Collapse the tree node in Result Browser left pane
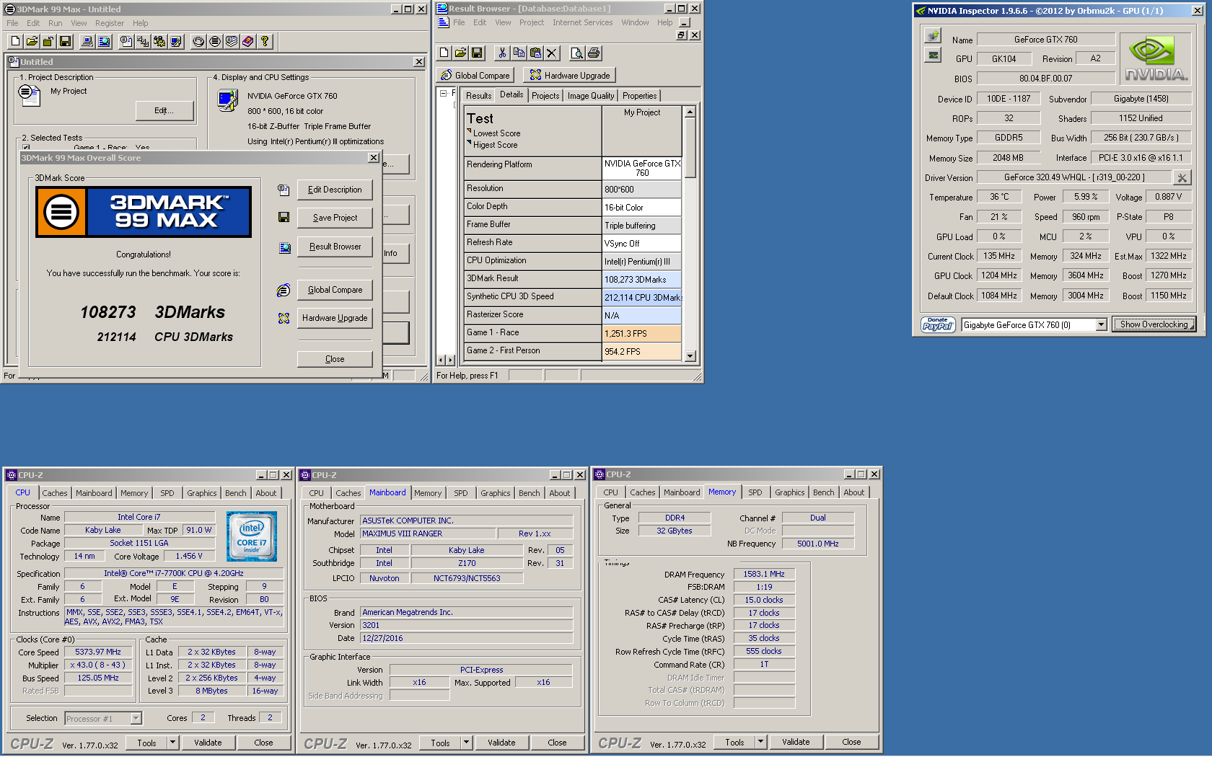 coord(443,93)
